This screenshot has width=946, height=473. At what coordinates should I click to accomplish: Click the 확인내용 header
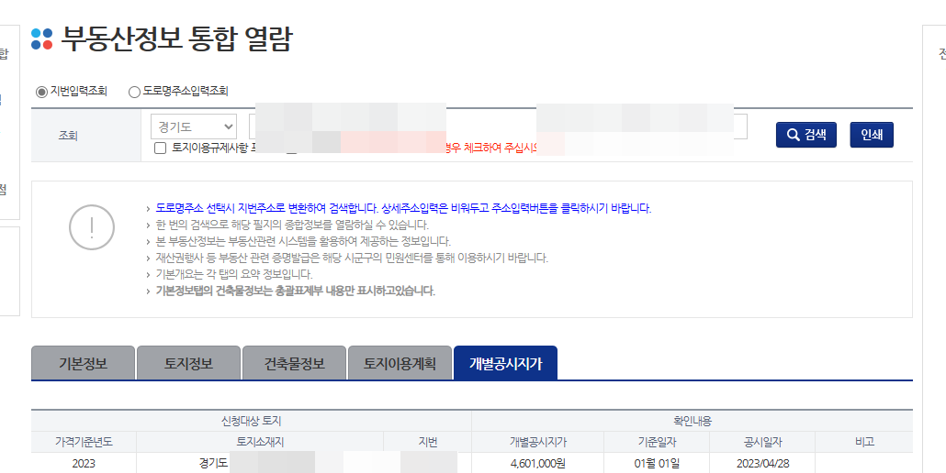692,422
